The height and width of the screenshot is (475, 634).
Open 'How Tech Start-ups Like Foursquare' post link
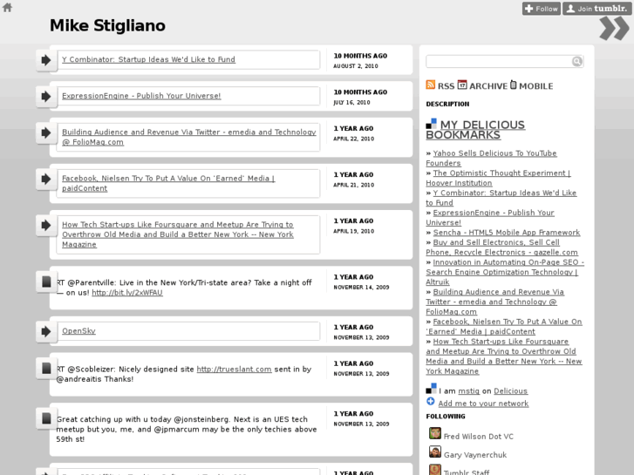178,234
